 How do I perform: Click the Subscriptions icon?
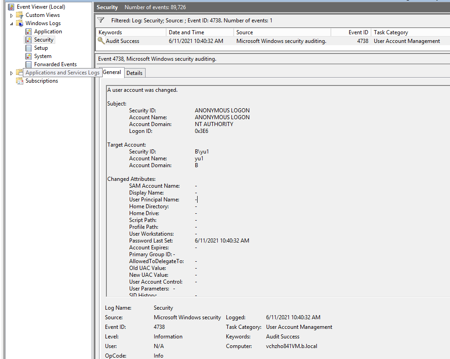(20, 81)
